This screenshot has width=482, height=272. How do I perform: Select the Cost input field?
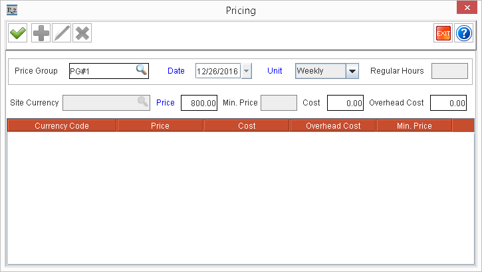pyautogui.click(x=345, y=103)
